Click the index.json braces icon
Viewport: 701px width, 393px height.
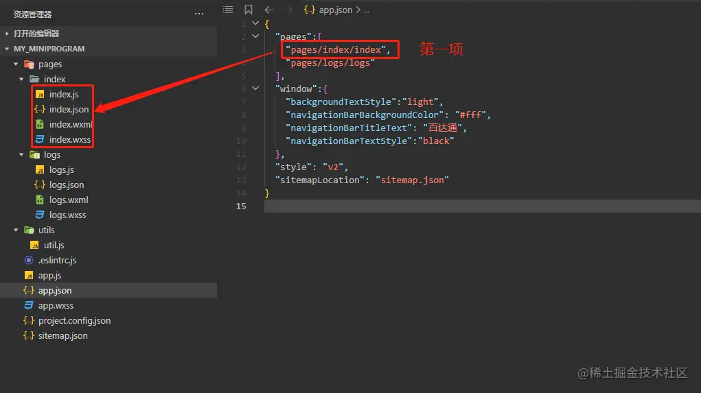pos(40,109)
